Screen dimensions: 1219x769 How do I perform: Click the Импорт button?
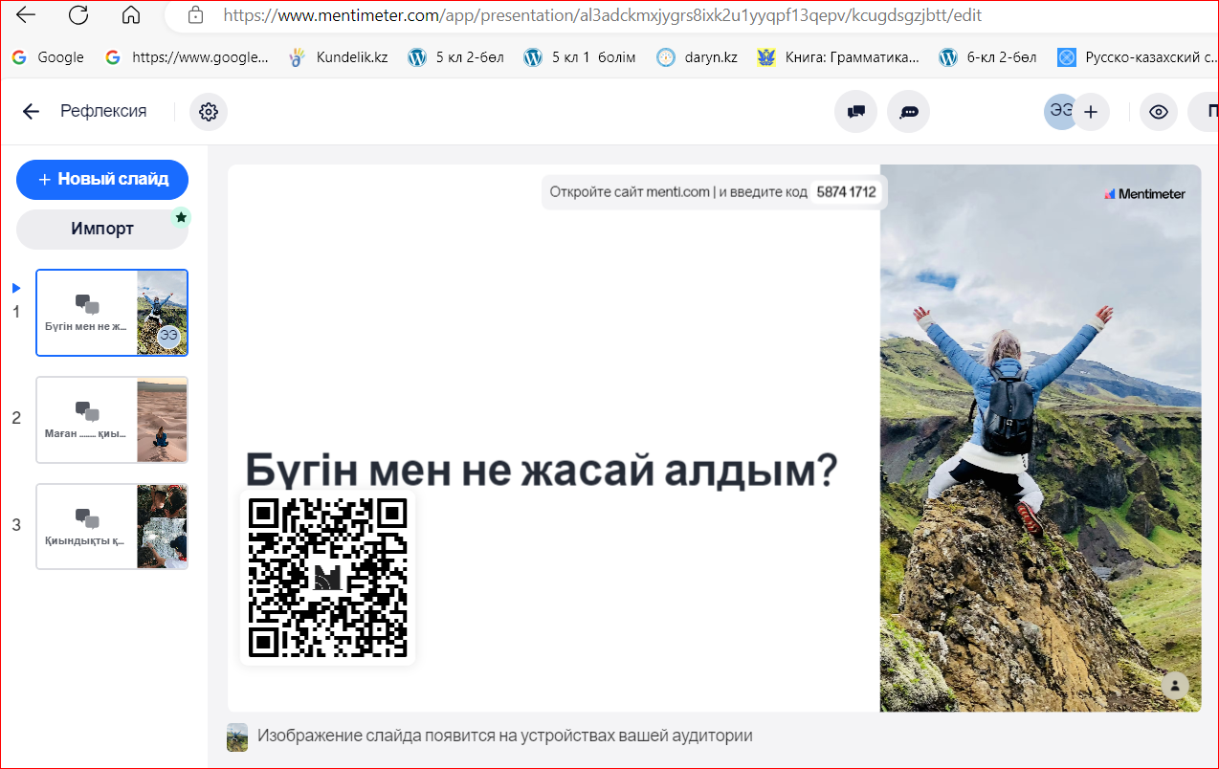[x=102, y=229]
